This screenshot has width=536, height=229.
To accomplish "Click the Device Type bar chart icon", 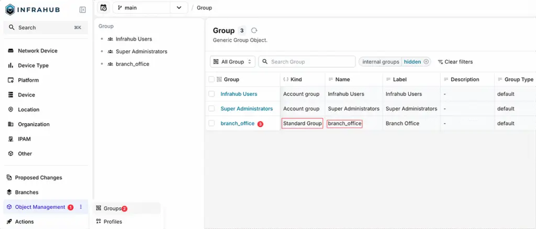I will pyautogui.click(x=10, y=65).
